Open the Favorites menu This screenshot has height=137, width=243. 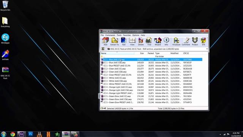127,35
